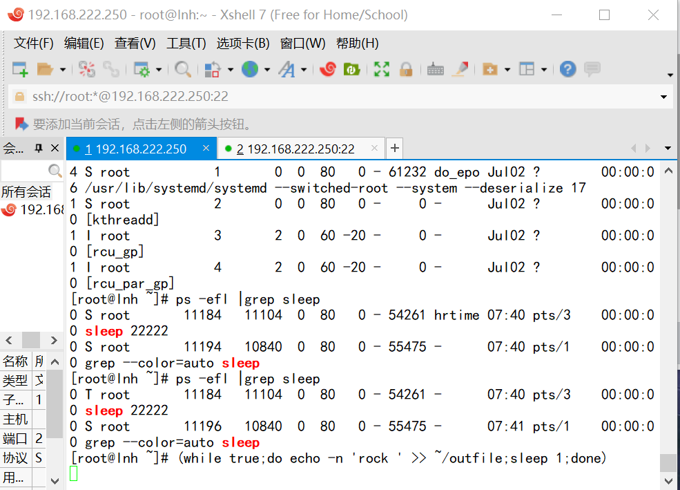The height and width of the screenshot is (490, 680).
Task: Open the folder icon for sessions
Action: pyautogui.click(x=45, y=69)
